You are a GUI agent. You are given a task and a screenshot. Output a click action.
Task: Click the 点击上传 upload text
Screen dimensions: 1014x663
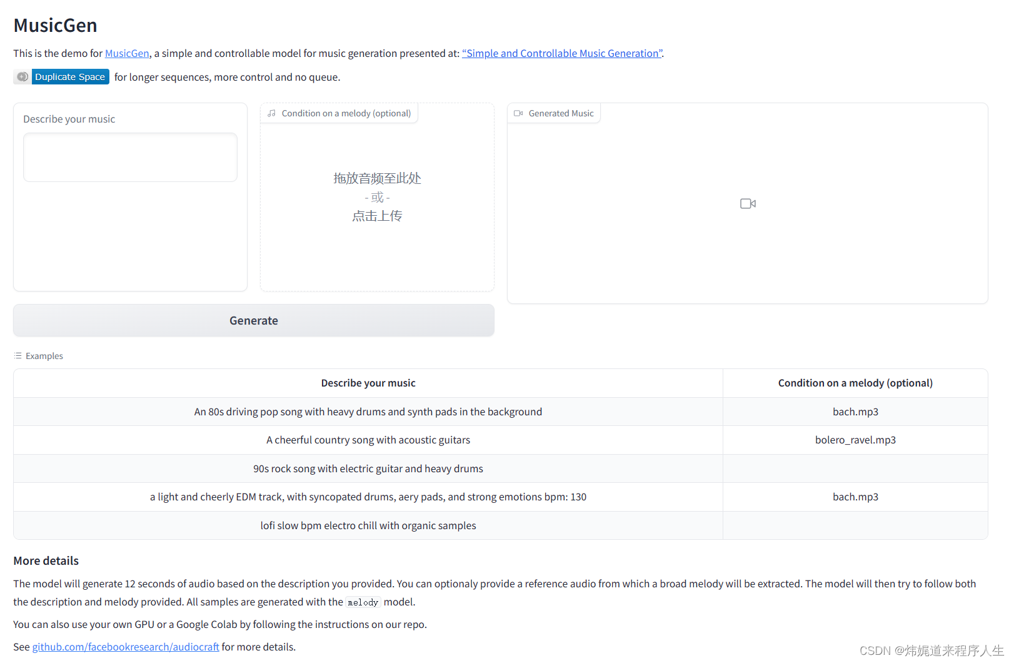(x=377, y=216)
